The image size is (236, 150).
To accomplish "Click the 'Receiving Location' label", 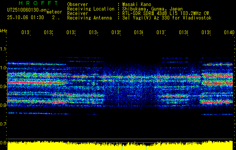I will (x=91, y=9).
